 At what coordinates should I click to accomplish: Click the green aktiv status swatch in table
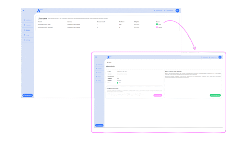pos(157,24)
